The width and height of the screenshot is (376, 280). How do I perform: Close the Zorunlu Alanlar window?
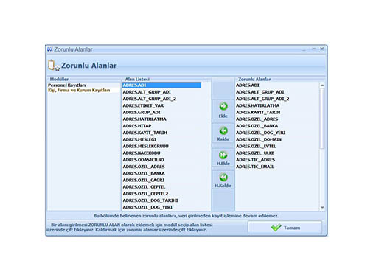(321, 49)
